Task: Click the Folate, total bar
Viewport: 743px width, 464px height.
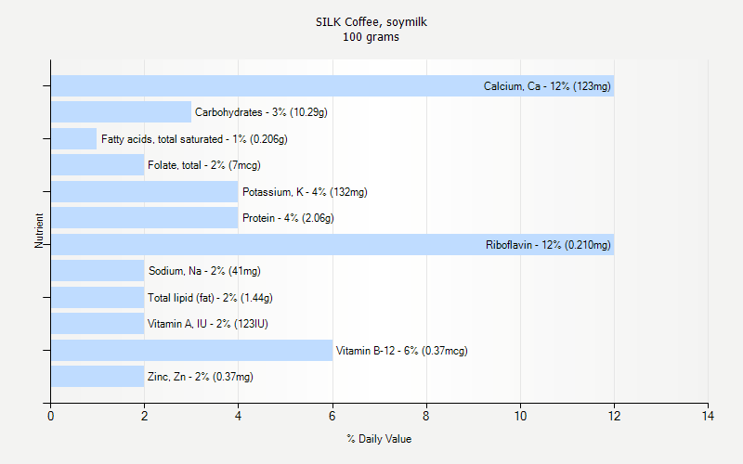Action: [98, 165]
